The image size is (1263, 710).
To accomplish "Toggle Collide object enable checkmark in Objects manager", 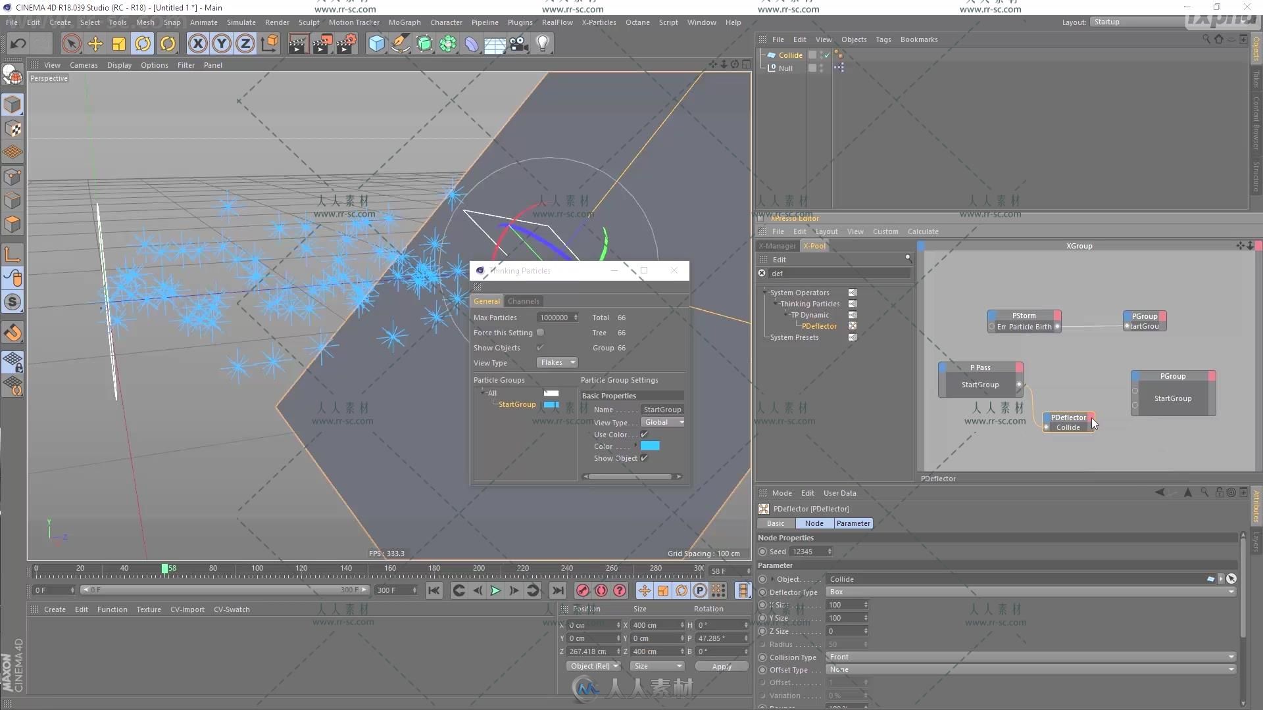I will pyautogui.click(x=826, y=56).
